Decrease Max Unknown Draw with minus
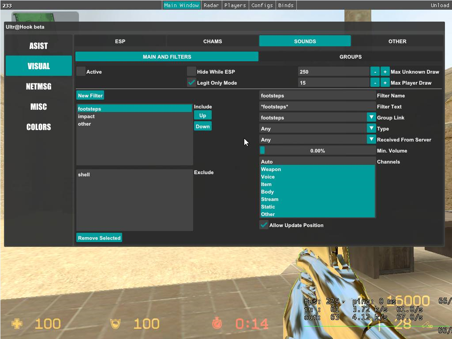 pos(375,71)
